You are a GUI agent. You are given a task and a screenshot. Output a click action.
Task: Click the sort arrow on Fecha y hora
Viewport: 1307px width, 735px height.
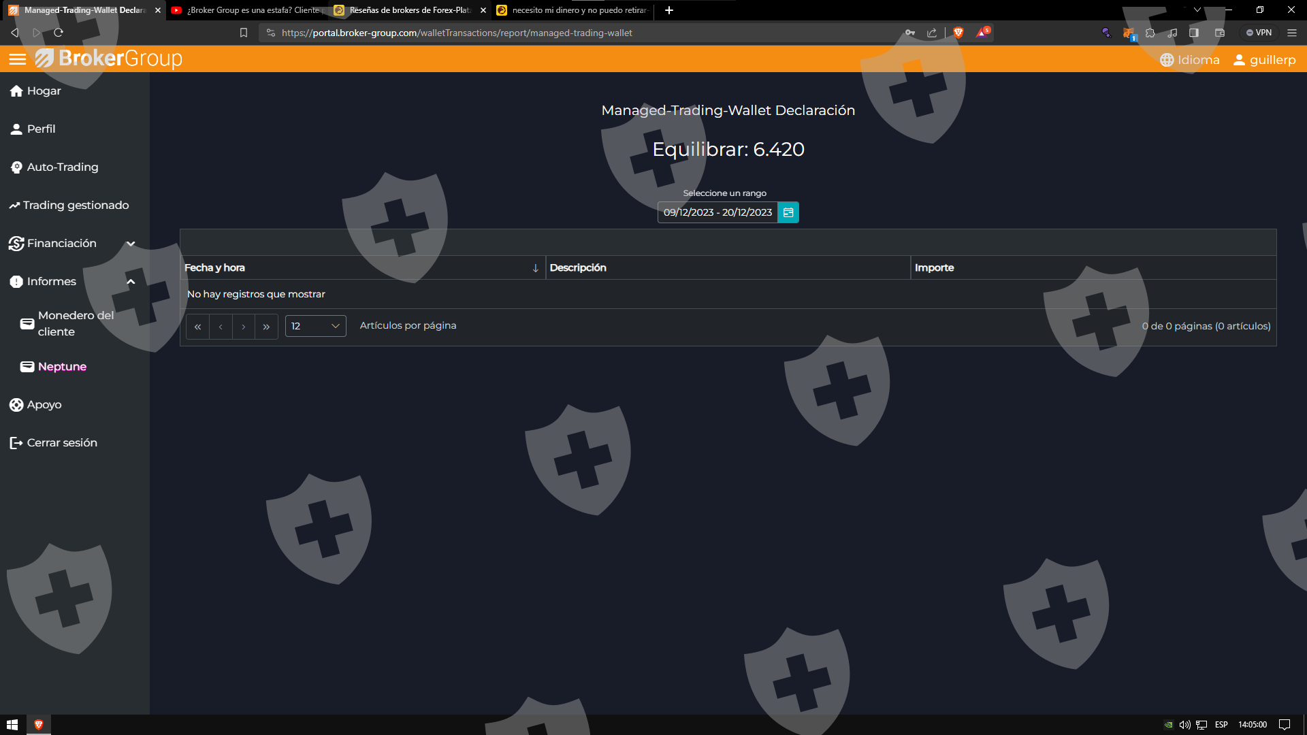pos(535,268)
